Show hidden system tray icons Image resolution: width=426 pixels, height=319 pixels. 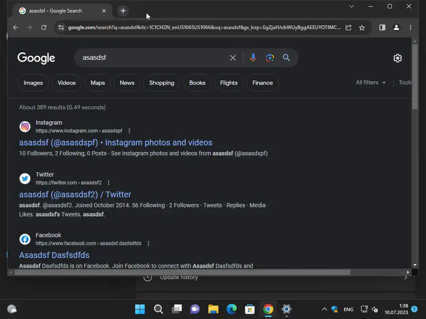[x=324, y=309]
